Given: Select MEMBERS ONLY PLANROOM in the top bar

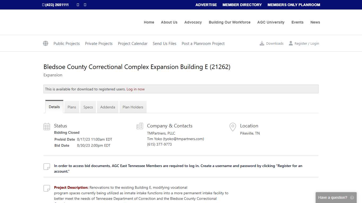Looking at the screenshot, I should (294, 4).
